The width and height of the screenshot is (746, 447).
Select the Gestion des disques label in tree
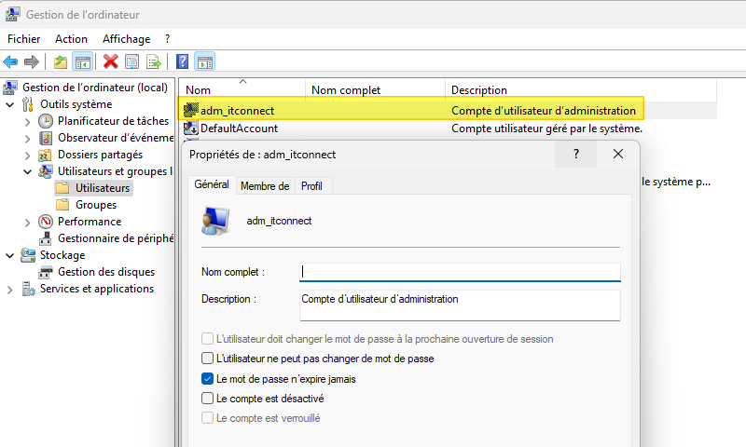click(106, 272)
